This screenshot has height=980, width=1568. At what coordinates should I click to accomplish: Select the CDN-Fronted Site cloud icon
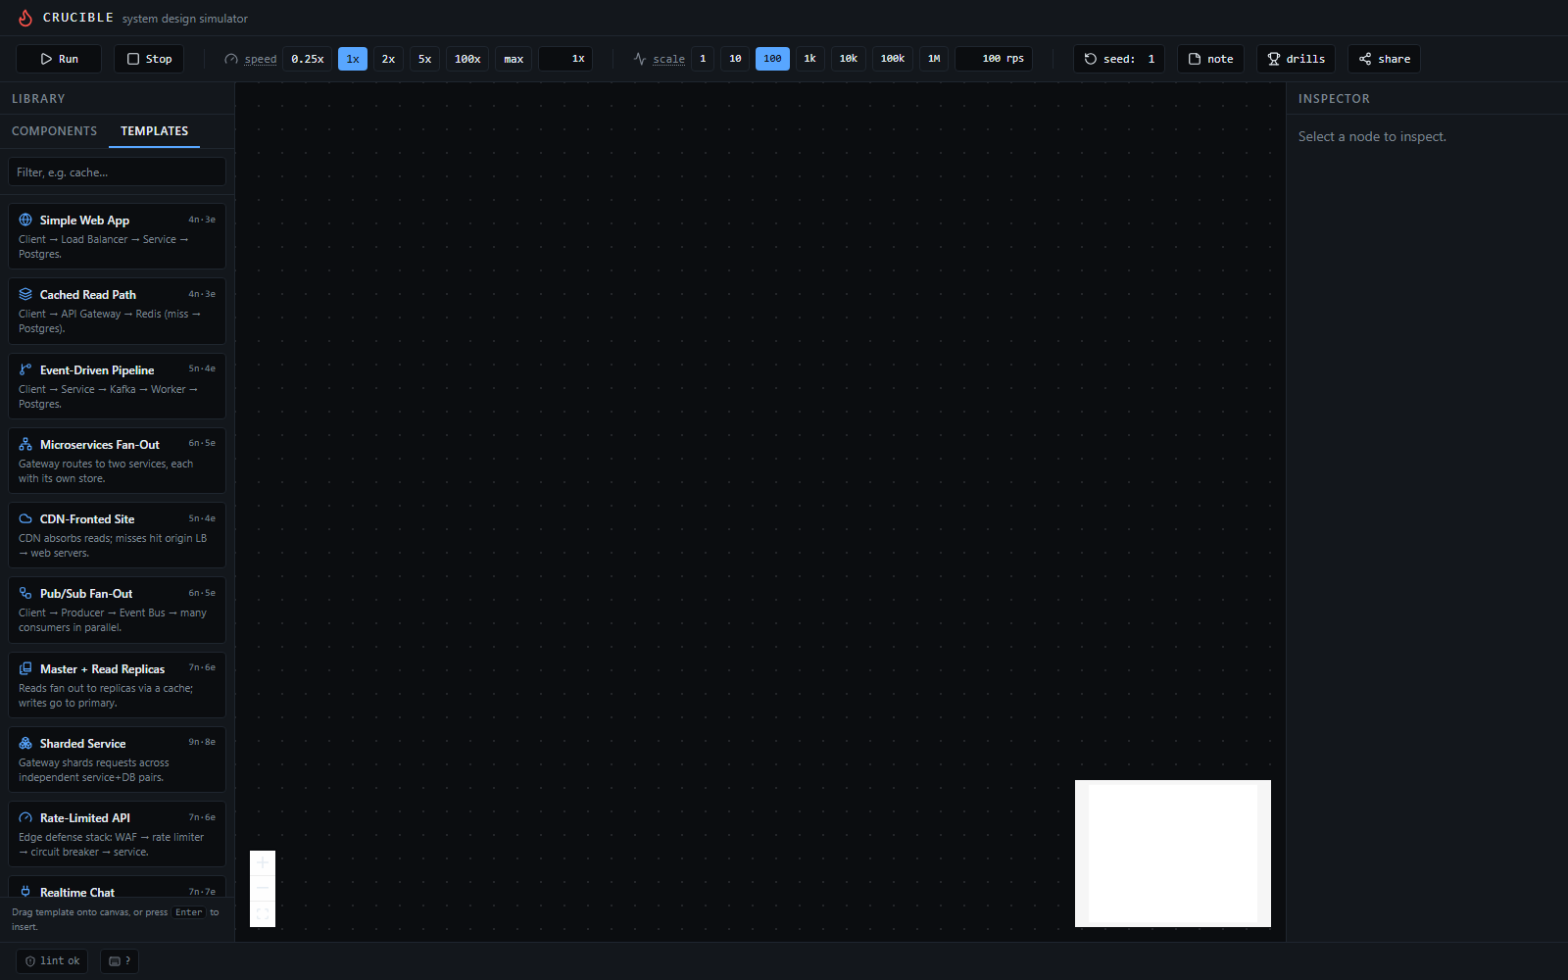(25, 518)
